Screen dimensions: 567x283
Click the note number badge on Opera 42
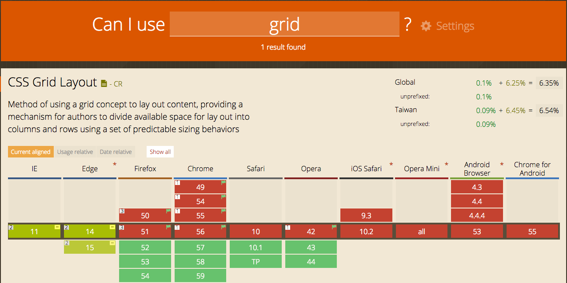coord(287,227)
